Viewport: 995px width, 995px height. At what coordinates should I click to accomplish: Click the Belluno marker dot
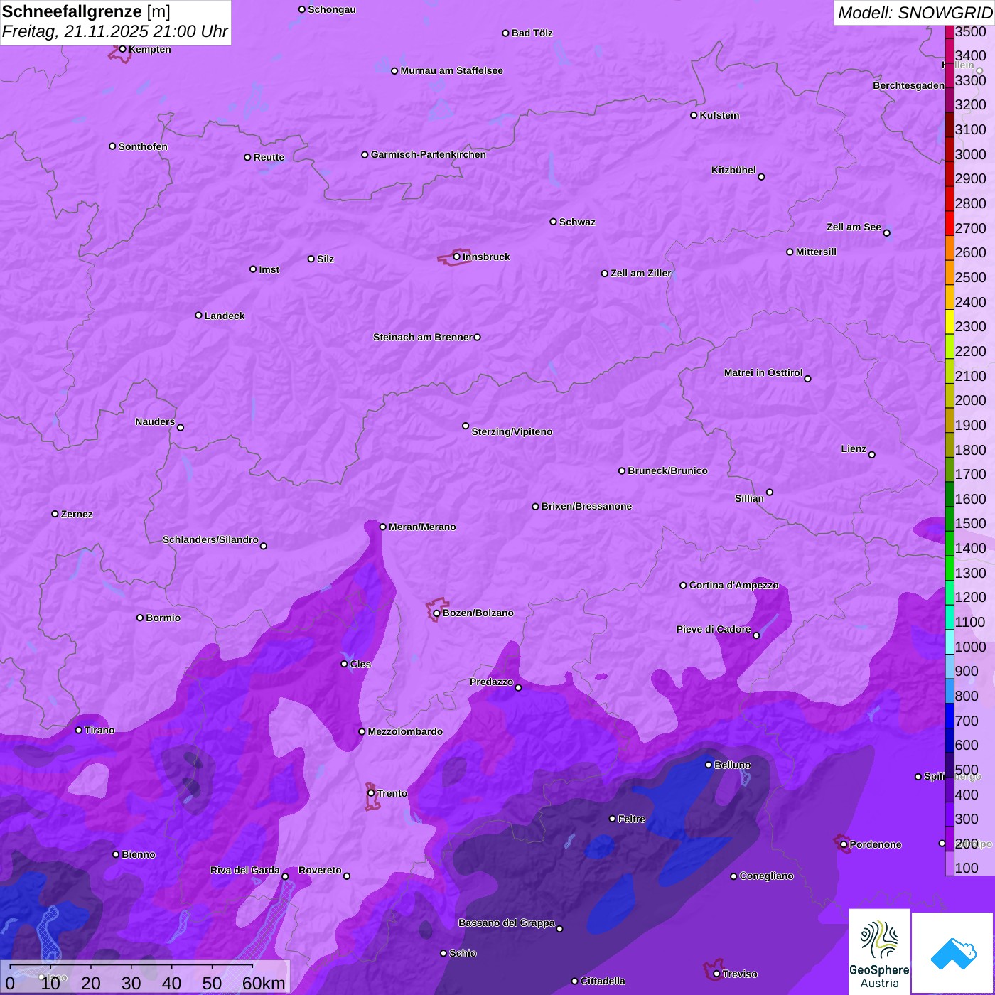(x=709, y=765)
